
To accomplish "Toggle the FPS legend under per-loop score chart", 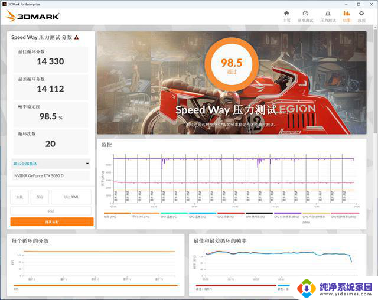I will [x=96, y=287].
